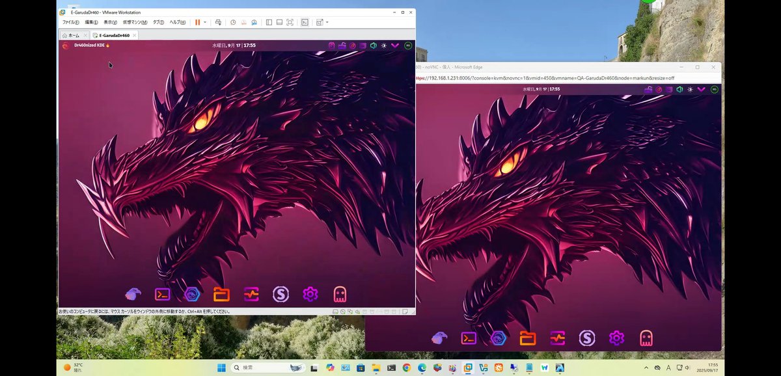
Task: Launch the eagle dock icon in VMware guest
Action: point(133,295)
